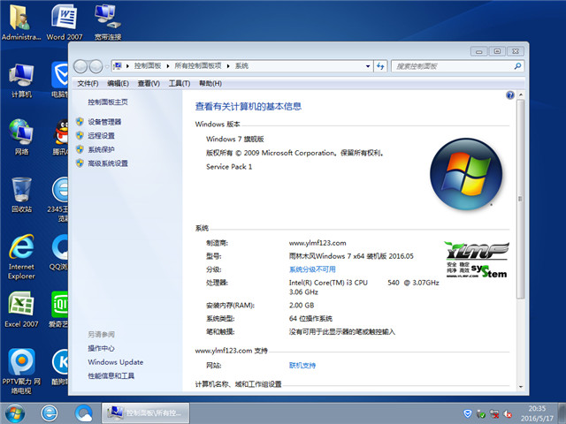The width and height of the screenshot is (566, 424).
Task: Click in the 搜索控制面板 search box
Action: coord(447,65)
